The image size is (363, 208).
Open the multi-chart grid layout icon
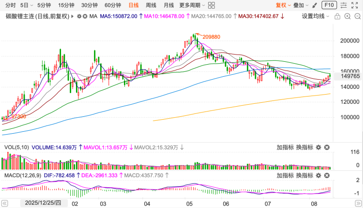(212, 5)
